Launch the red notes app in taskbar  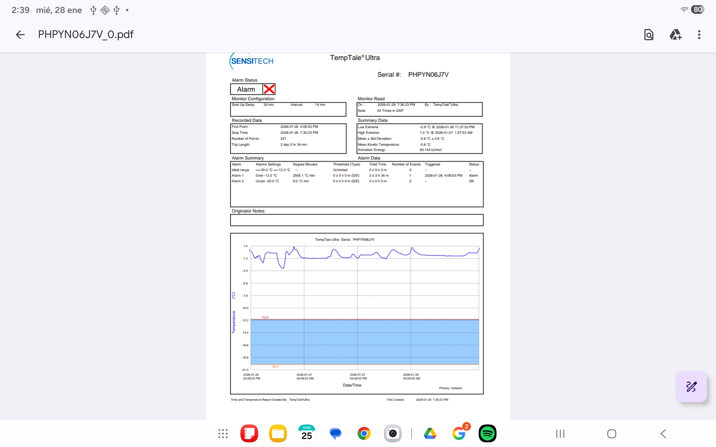tap(249, 434)
